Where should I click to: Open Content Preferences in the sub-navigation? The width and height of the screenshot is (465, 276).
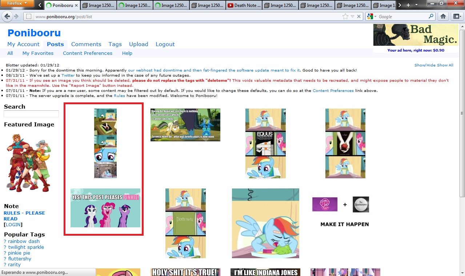(88, 53)
